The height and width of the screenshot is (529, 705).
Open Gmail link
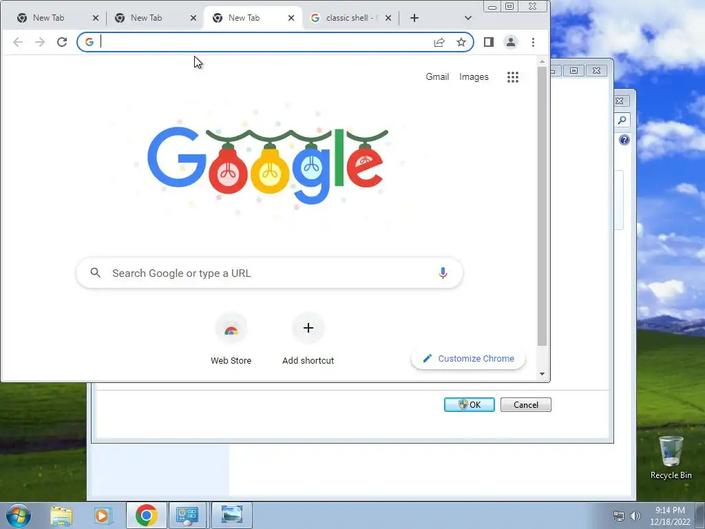click(437, 77)
